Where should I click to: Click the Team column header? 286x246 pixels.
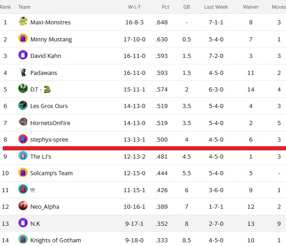click(x=24, y=7)
